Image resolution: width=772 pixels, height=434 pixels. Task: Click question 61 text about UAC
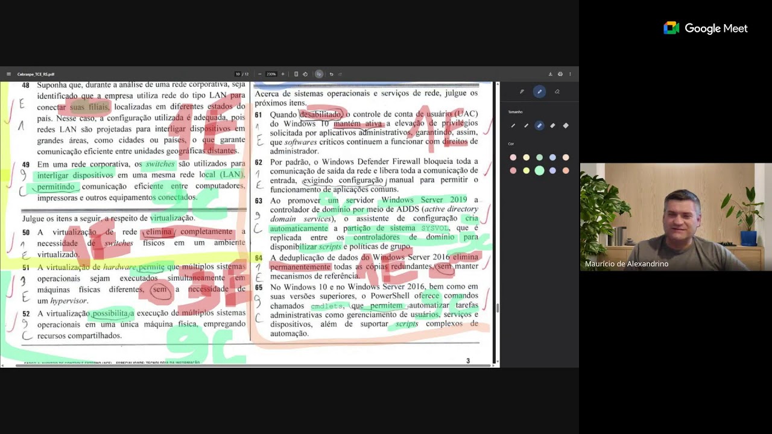[x=373, y=132]
